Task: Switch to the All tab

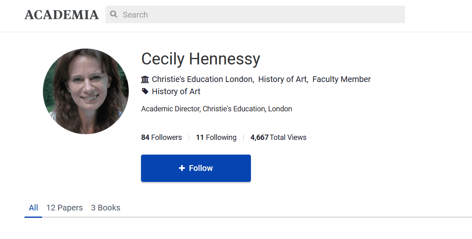Action: [34, 208]
